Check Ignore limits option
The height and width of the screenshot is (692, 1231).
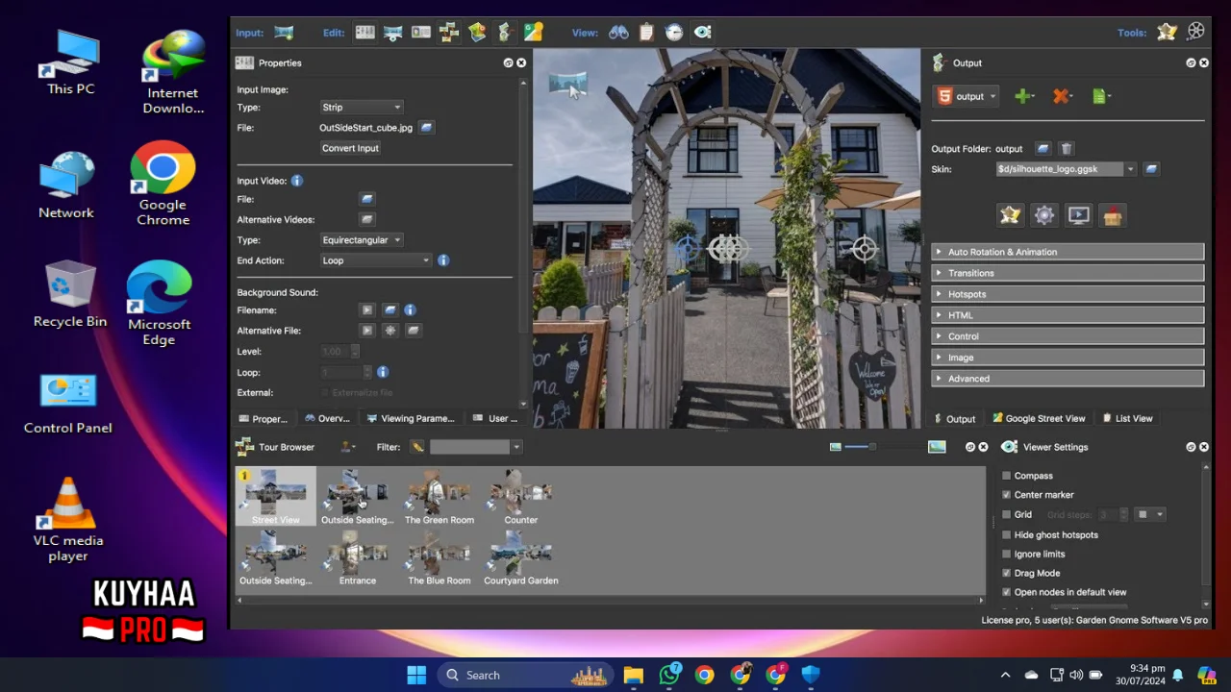(1007, 554)
